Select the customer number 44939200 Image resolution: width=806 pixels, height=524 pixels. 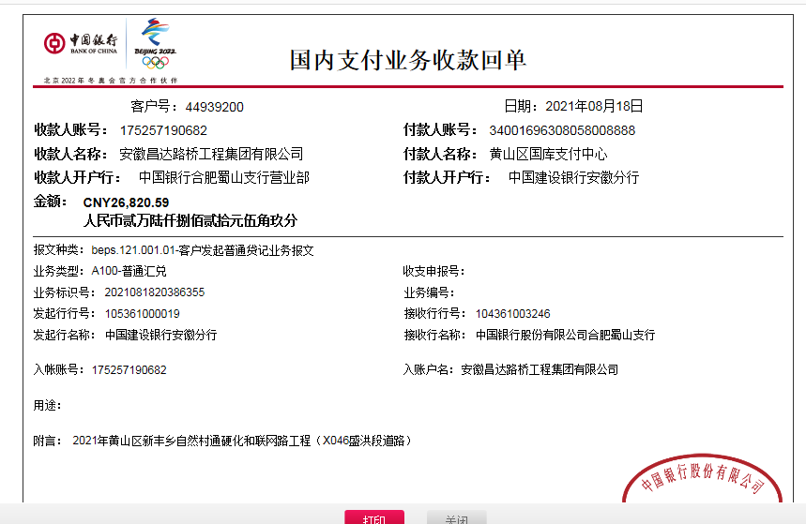click(214, 107)
